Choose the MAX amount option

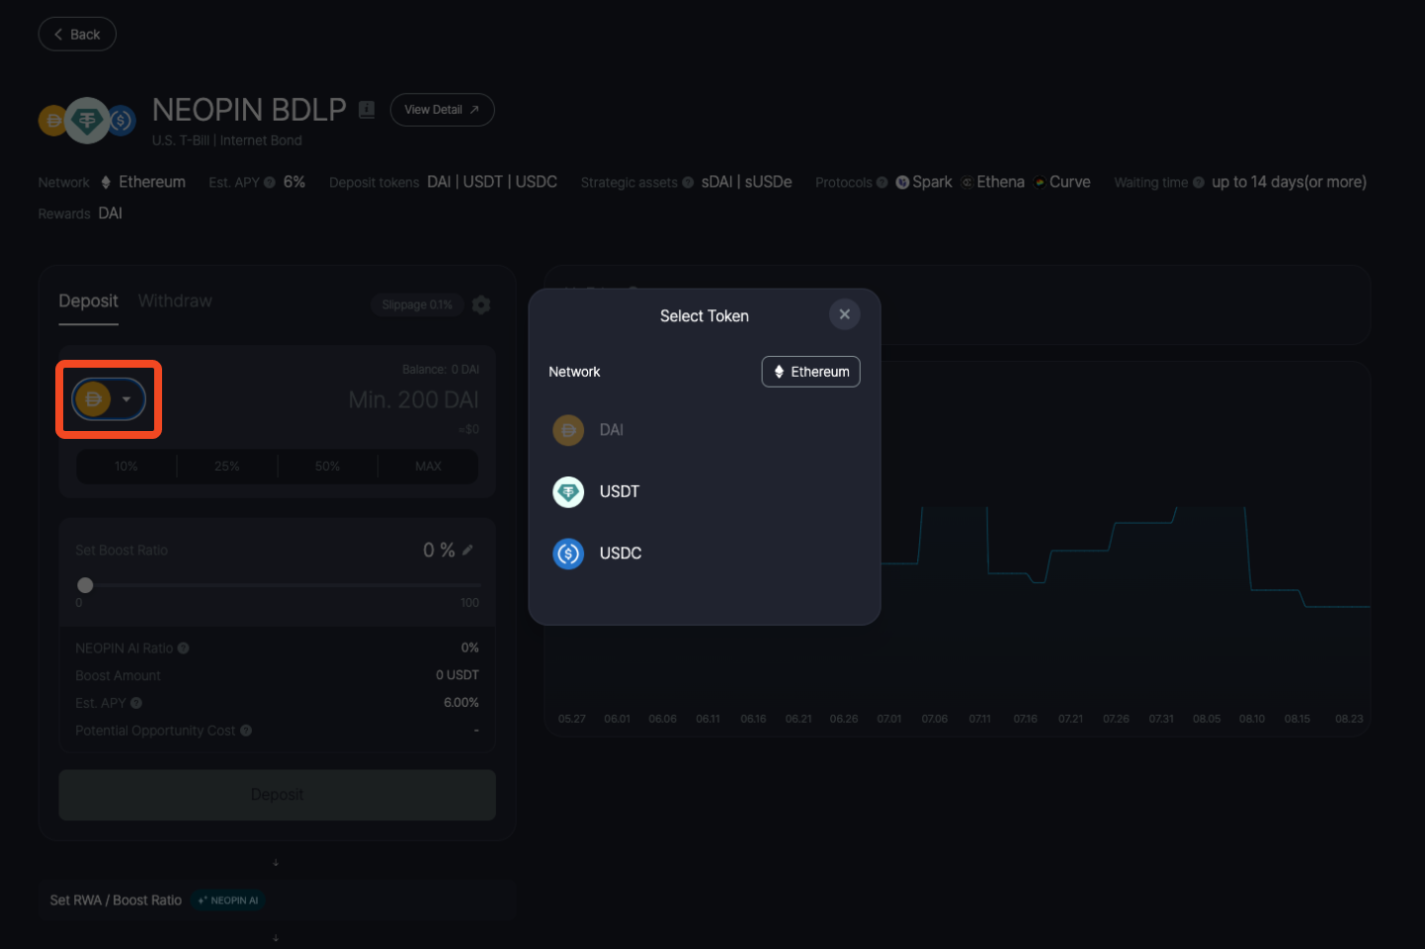point(428,467)
